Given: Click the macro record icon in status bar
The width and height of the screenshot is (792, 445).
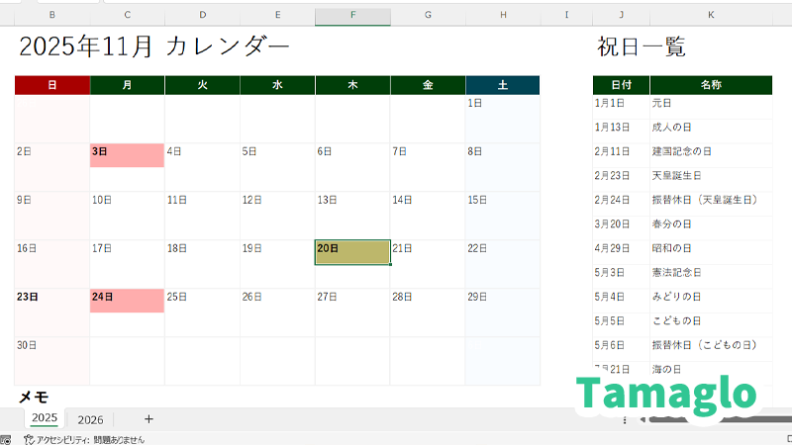Looking at the screenshot, I should pyautogui.click(x=6, y=439).
